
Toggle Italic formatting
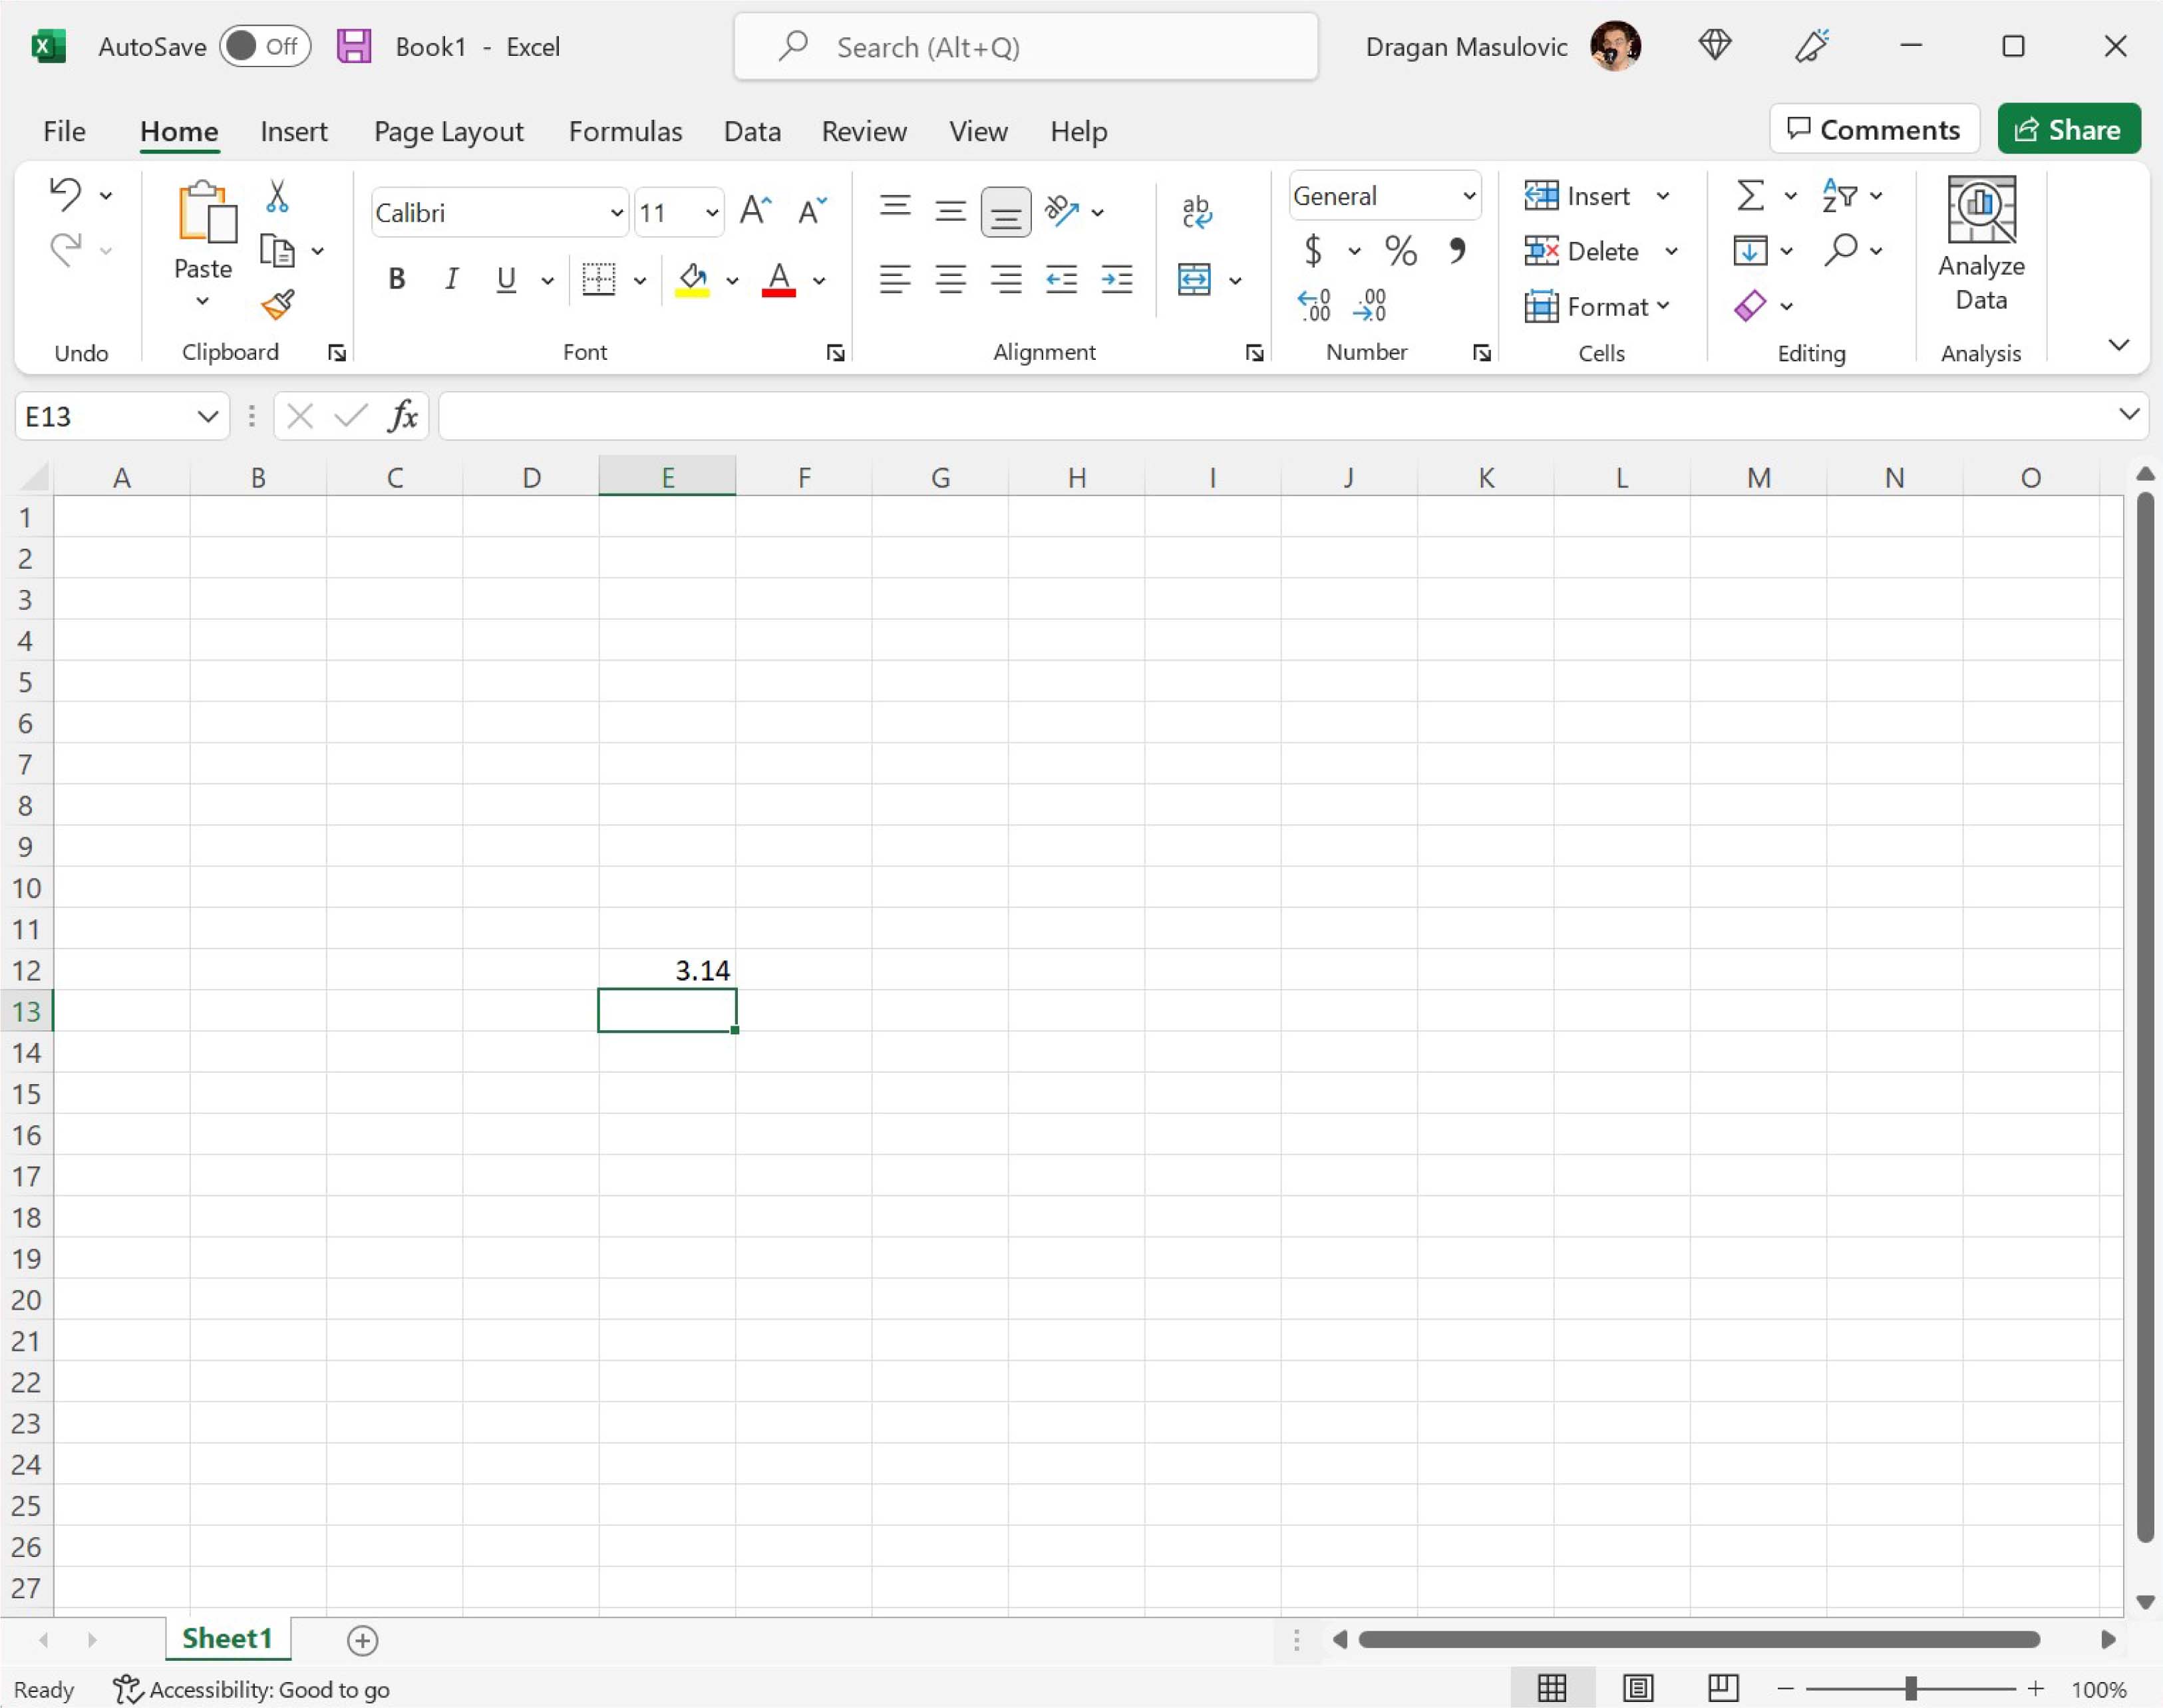coord(451,279)
